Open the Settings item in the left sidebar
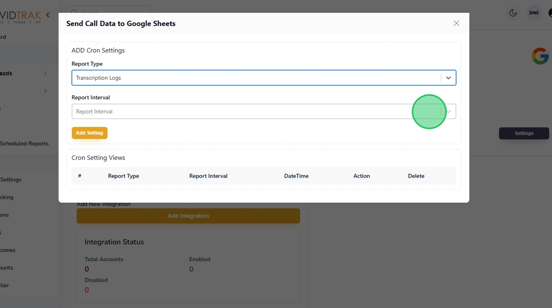The height and width of the screenshot is (308, 552). point(11,180)
